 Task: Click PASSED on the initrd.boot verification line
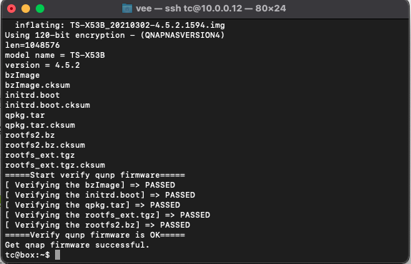pos(180,196)
